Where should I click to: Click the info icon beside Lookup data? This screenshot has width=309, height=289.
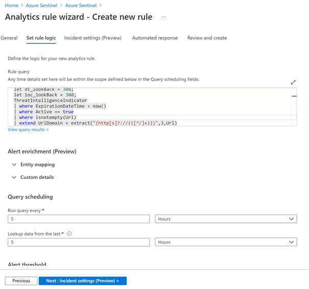coord(69,234)
